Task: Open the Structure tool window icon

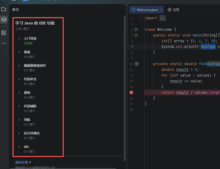Action: 4,33
